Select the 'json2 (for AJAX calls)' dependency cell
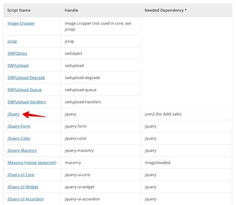236x205 pixels. click(186, 114)
